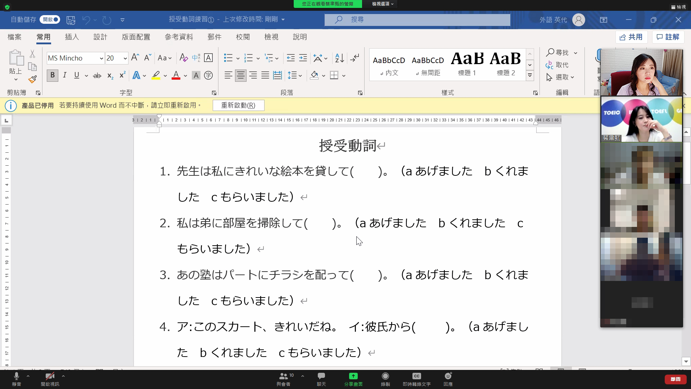
Task: Click the Format Painter brush icon
Action: tap(32, 79)
